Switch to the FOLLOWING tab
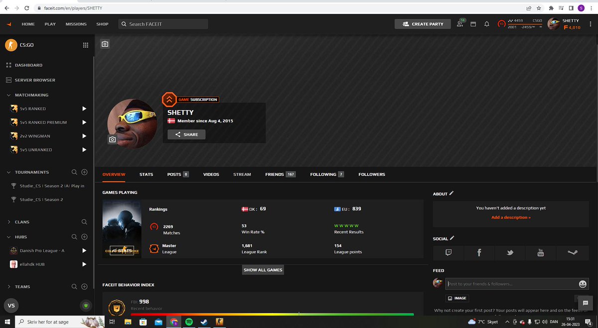This screenshot has height=328, width=598. [x=327, y=175]
